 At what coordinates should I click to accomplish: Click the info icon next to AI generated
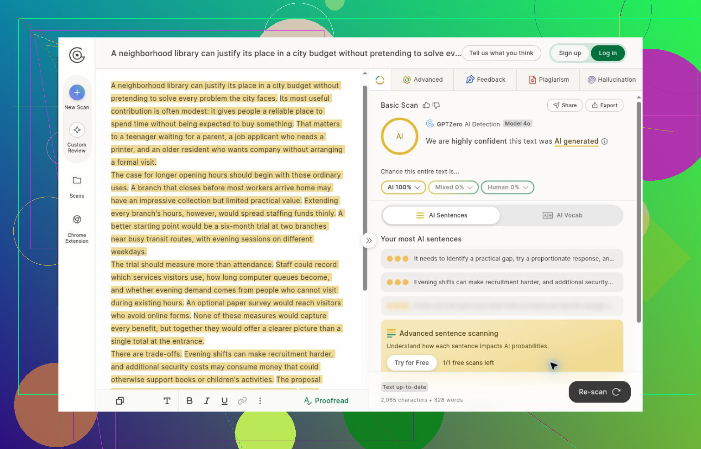click(605, 141)
